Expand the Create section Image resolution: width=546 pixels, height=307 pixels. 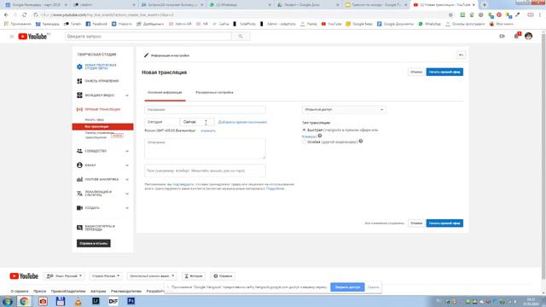[127, 208]
